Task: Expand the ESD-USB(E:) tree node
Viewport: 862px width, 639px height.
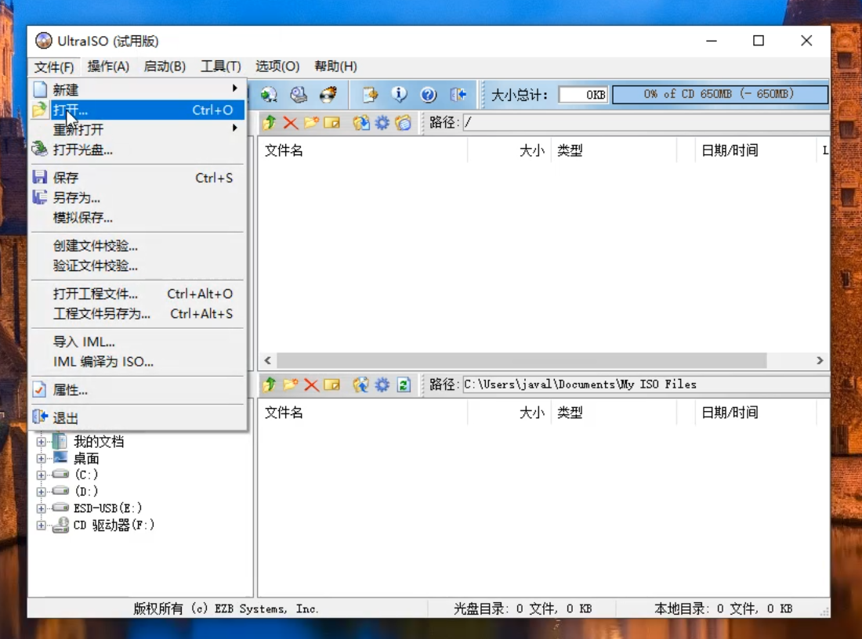Action: pos(42,508)
